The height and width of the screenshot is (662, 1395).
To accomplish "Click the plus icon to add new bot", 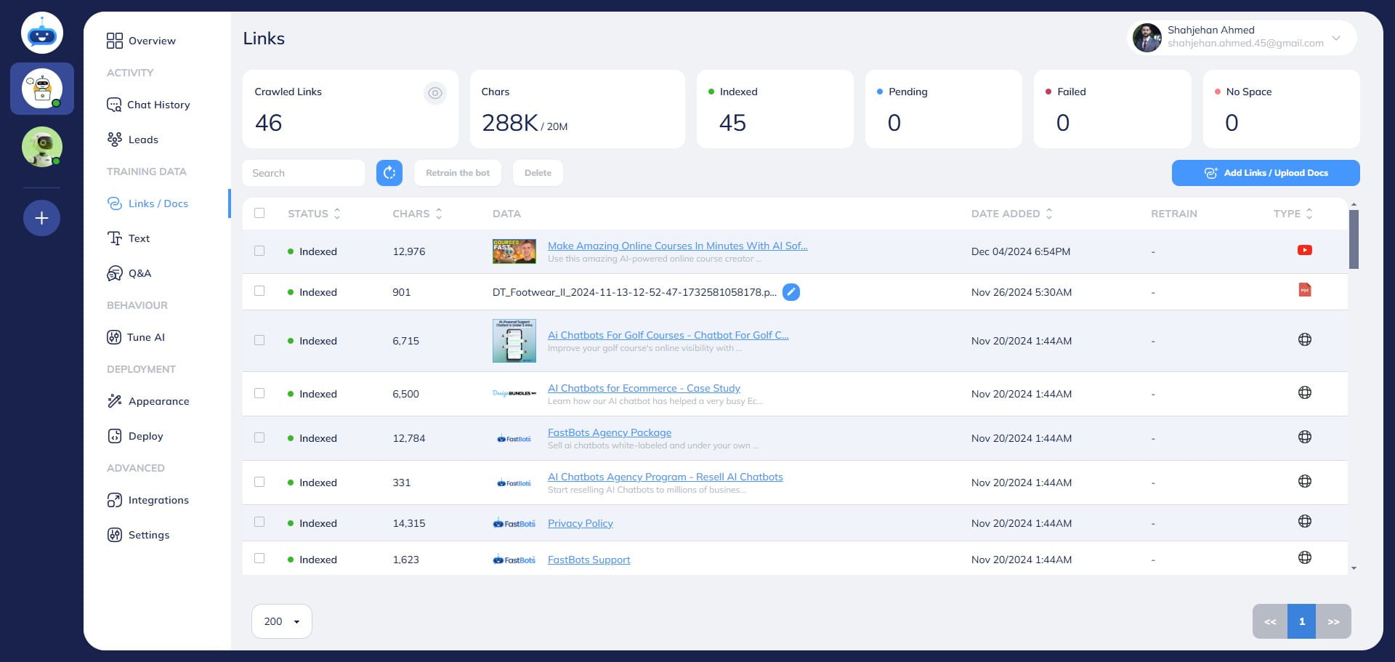I will (x=42, y=218).
